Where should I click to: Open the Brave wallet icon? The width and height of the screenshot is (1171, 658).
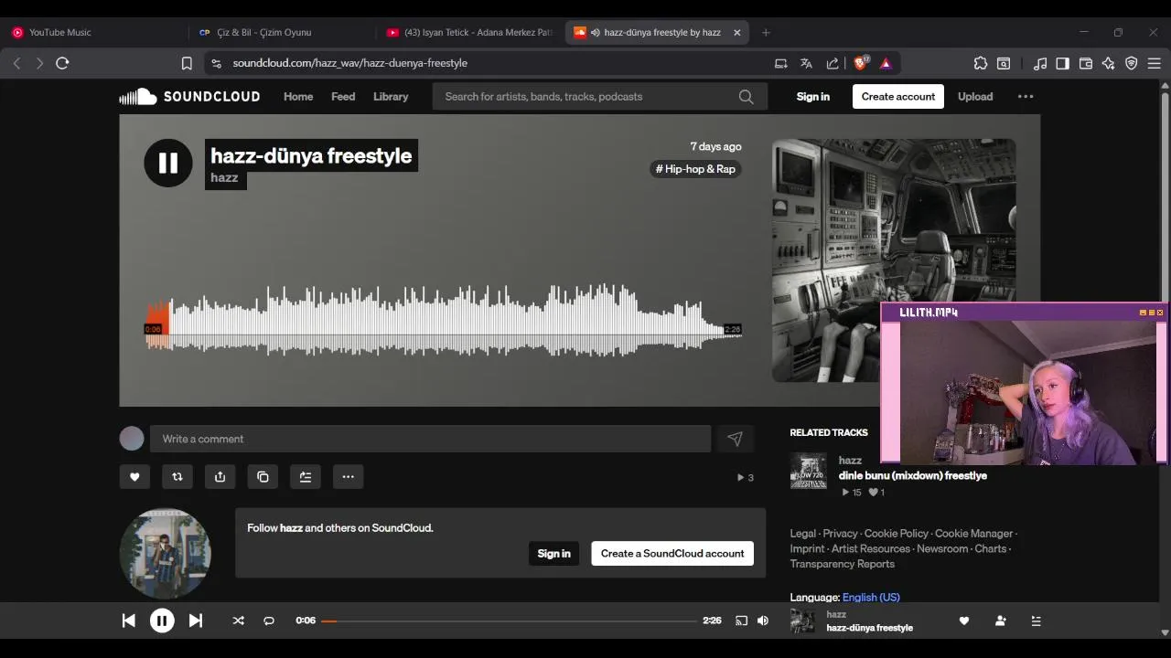click(x=1086, y=63)
